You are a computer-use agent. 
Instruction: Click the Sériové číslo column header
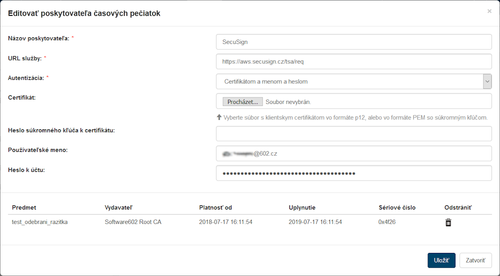coord(397,207)
